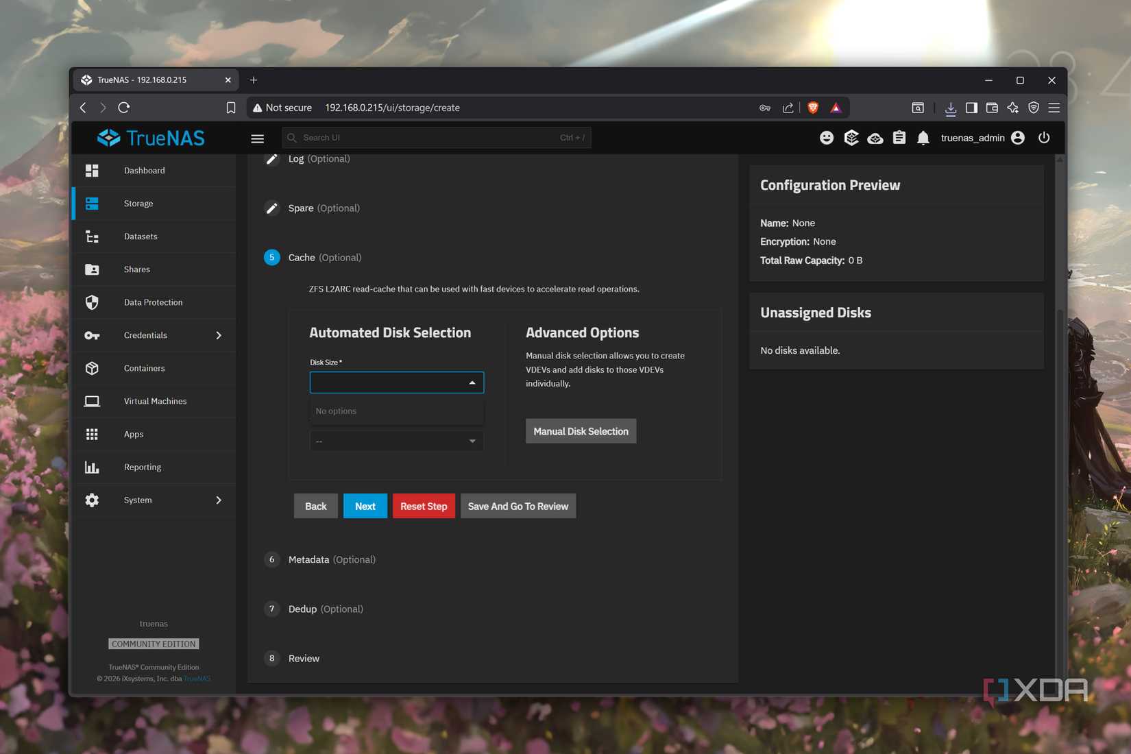
Task: Open a new browser tab
Action: tap(254, 80)
